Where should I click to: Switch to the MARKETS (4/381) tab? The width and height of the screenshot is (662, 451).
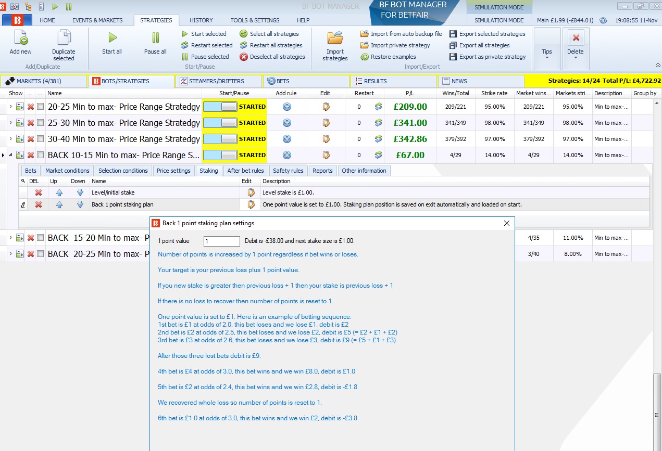tap(44, 81)
